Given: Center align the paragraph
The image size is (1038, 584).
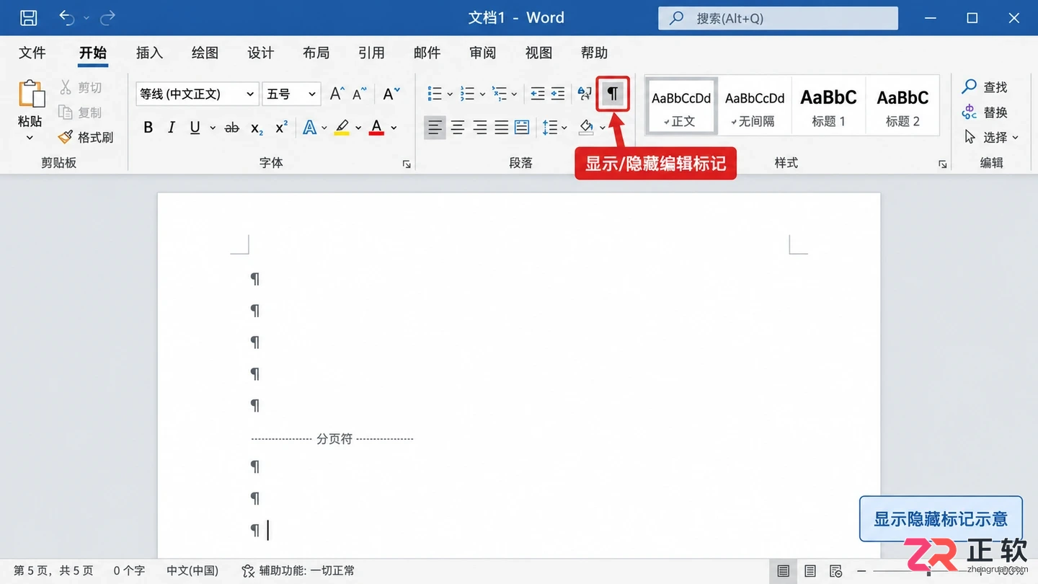Looking at the screenshot, I should [x=458, y=128].
